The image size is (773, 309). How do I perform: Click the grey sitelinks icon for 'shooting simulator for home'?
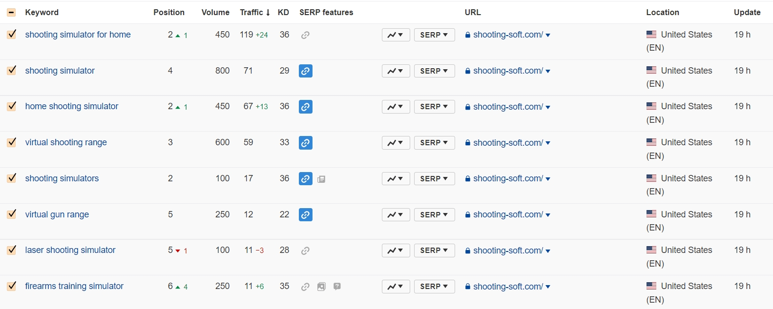305,35
